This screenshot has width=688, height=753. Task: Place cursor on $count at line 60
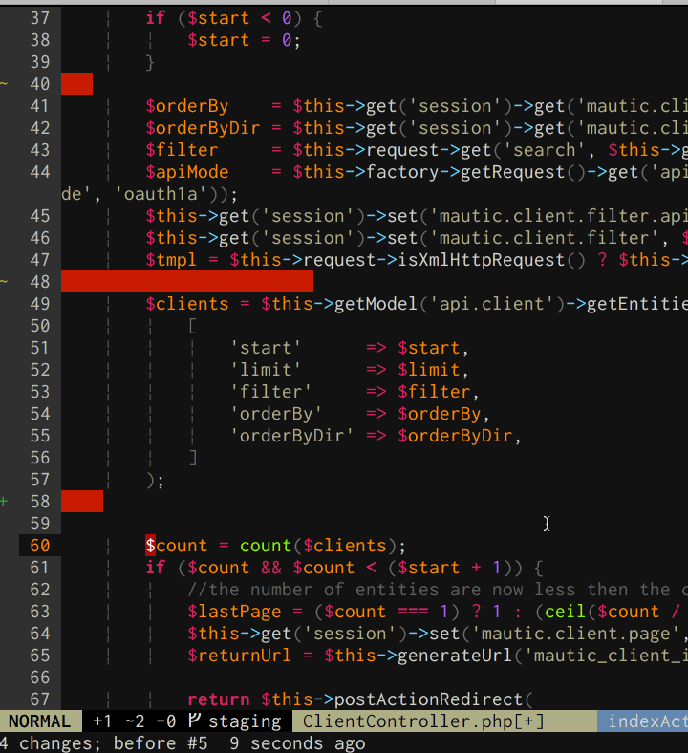pos(176,546)
